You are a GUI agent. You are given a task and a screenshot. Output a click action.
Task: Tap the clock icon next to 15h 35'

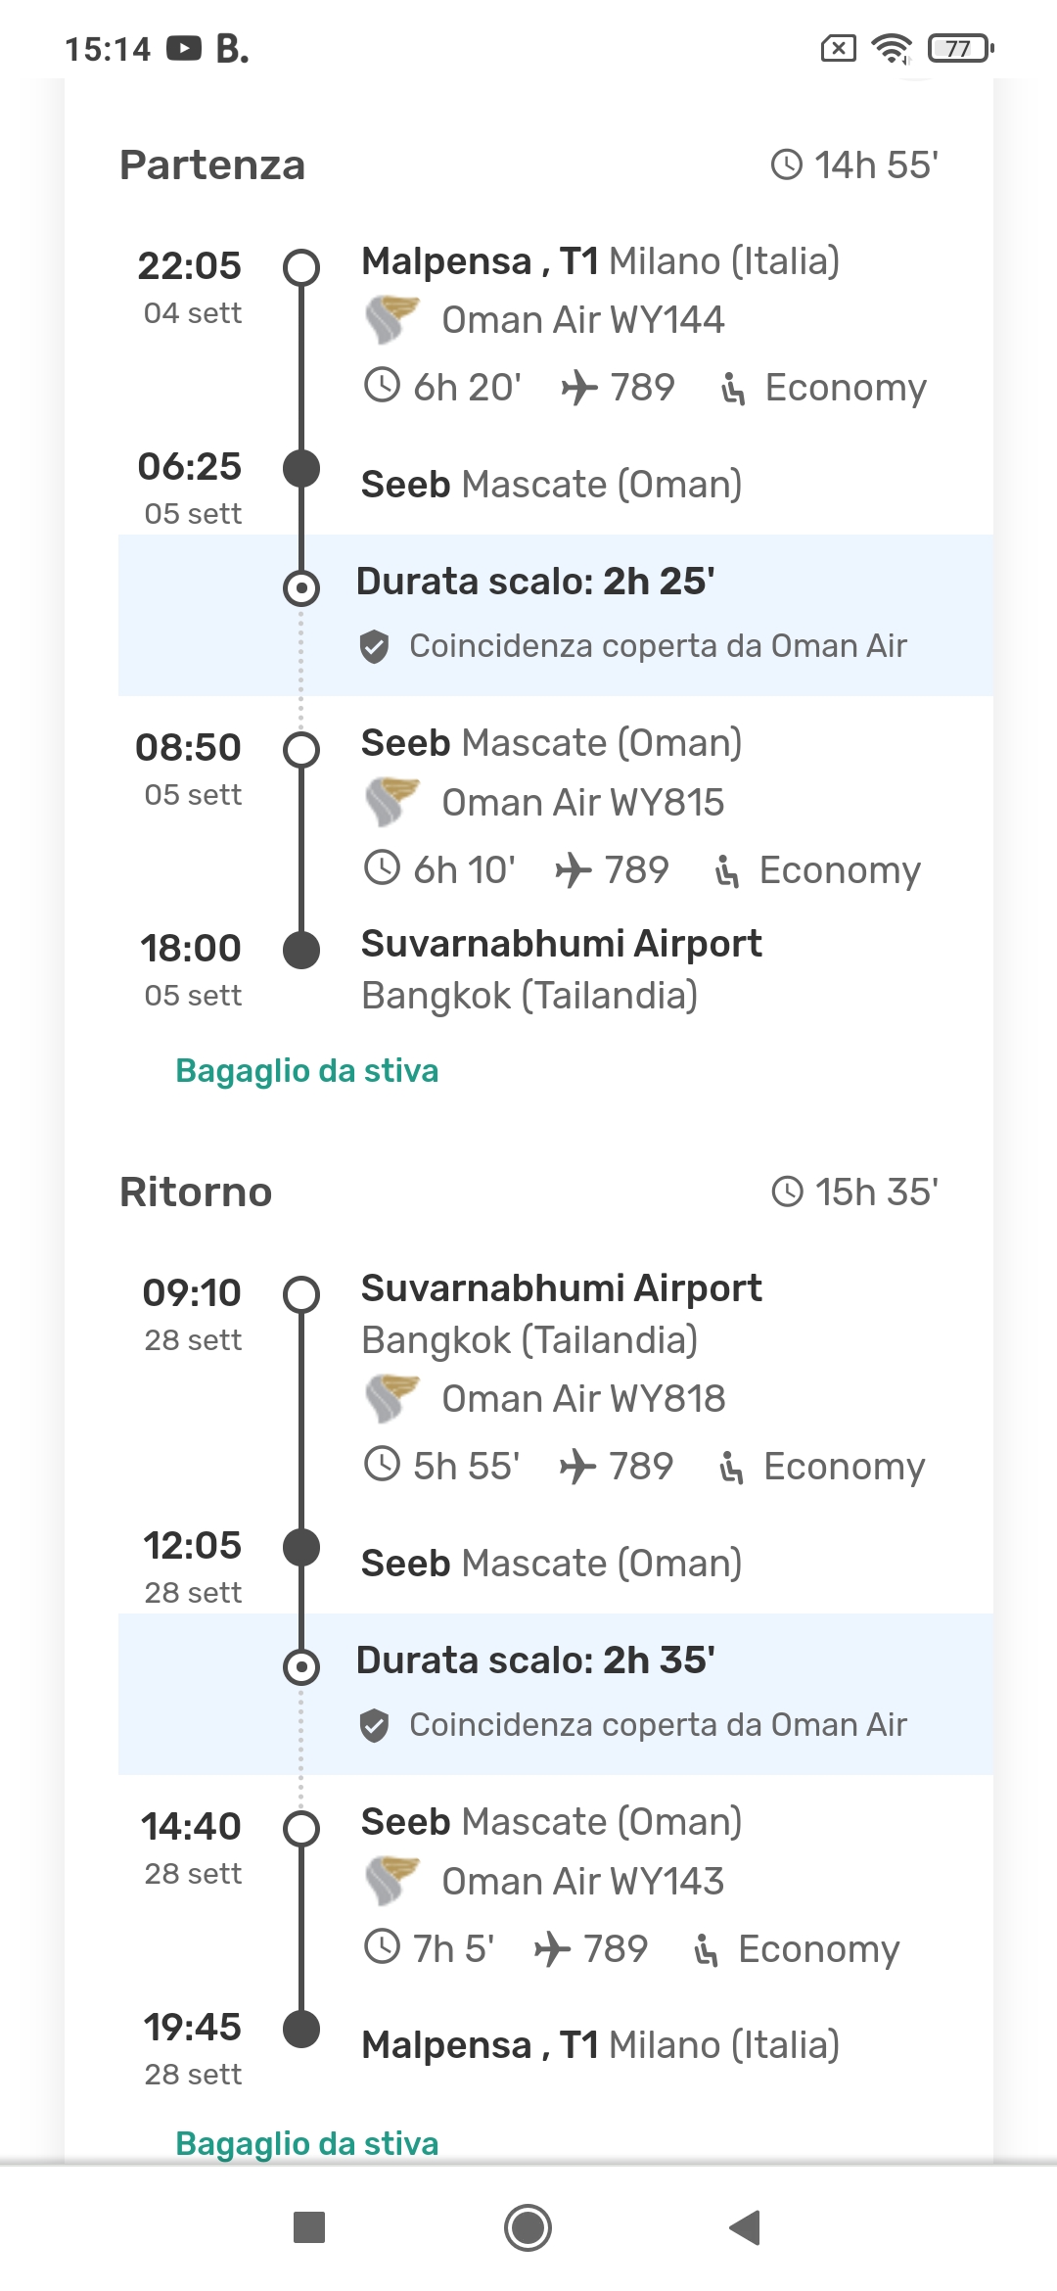tap(787, 1192)
